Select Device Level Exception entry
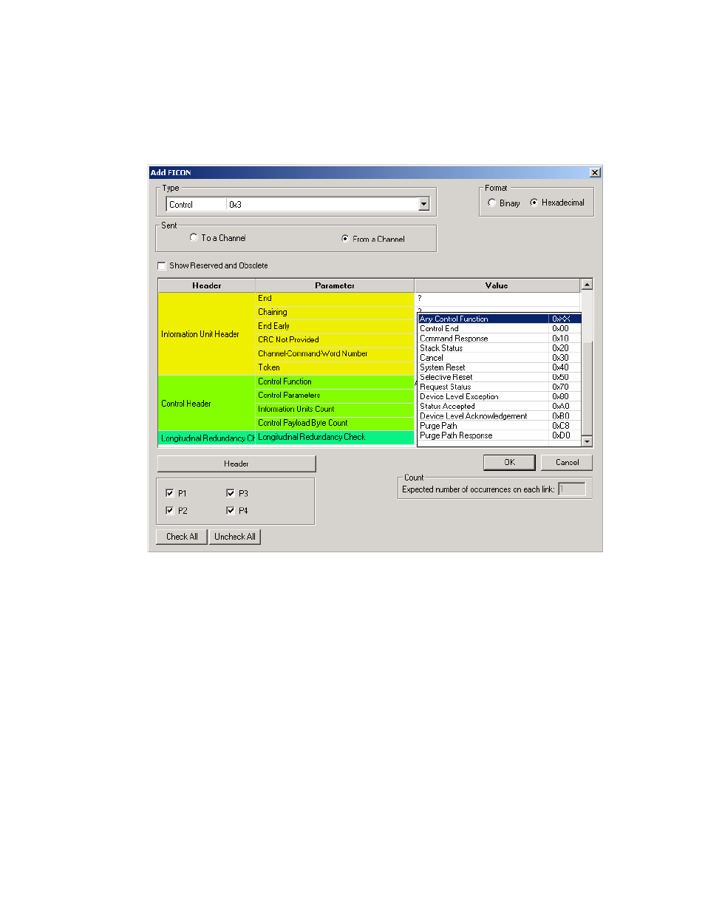 (x=500, y=396)
